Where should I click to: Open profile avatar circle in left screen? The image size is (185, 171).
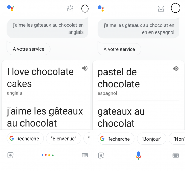[85, 9]
